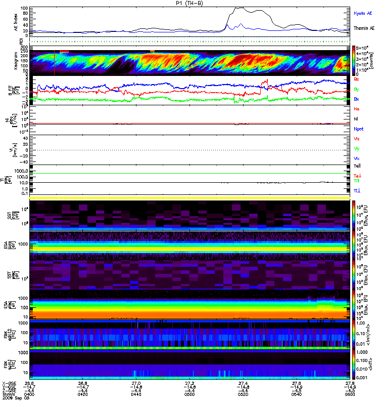Select the Themis AE legend label

click(364, 28)
